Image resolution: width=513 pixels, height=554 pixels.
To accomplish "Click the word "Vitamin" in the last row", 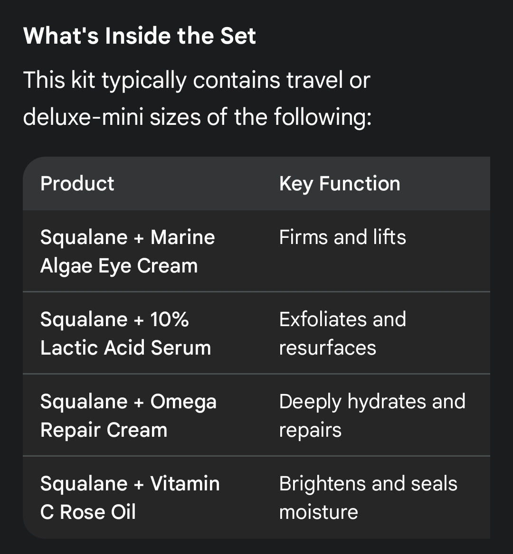I will click(185, 484).
